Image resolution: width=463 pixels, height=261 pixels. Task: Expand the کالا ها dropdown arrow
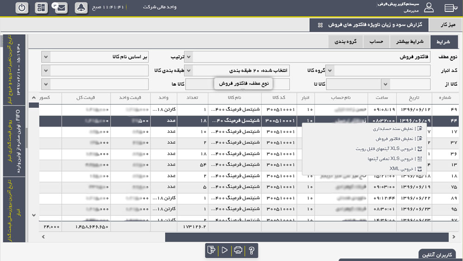pyautogui.click(x=46, y=84)
